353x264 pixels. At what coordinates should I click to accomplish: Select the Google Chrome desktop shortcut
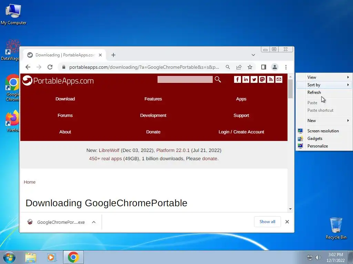13,88
